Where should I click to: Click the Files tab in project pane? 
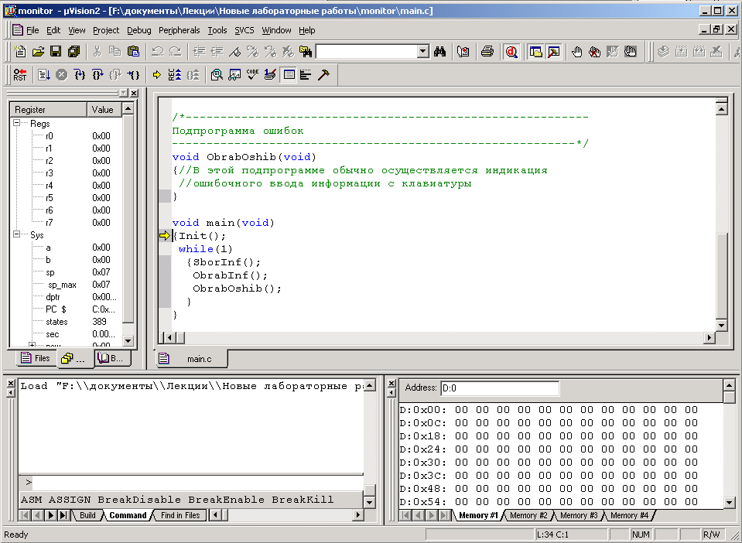tap(36, 358)
